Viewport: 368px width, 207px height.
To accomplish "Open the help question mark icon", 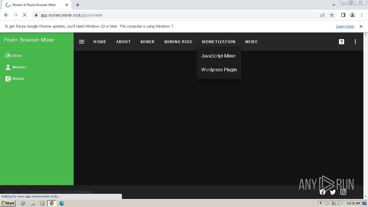I will point(342,42).
